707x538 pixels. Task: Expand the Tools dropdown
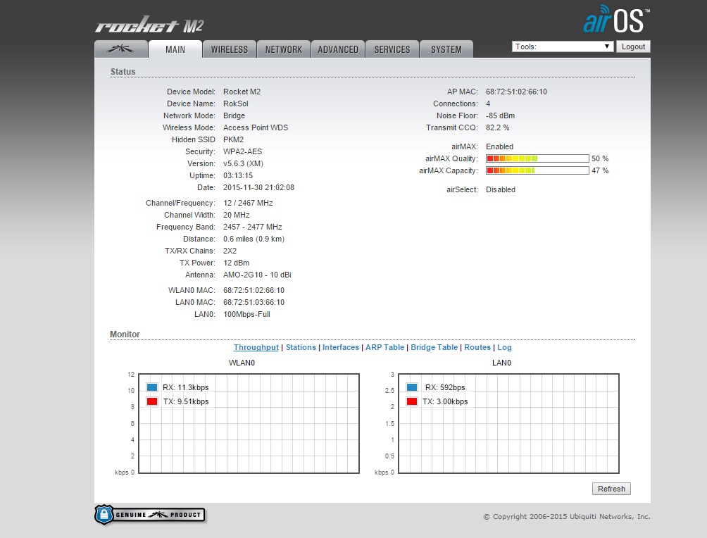[x=562, y=46]
